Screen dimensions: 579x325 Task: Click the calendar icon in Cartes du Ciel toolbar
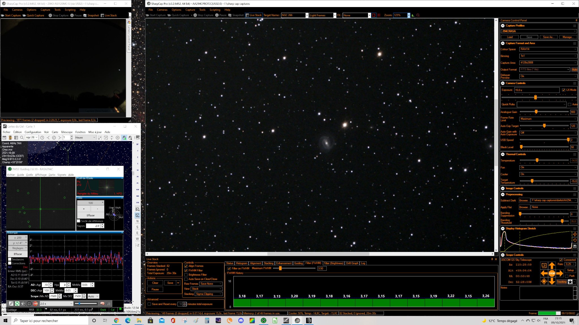click(4, 138)
